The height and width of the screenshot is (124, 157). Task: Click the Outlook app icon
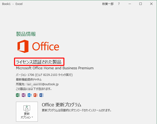[30, 95]
